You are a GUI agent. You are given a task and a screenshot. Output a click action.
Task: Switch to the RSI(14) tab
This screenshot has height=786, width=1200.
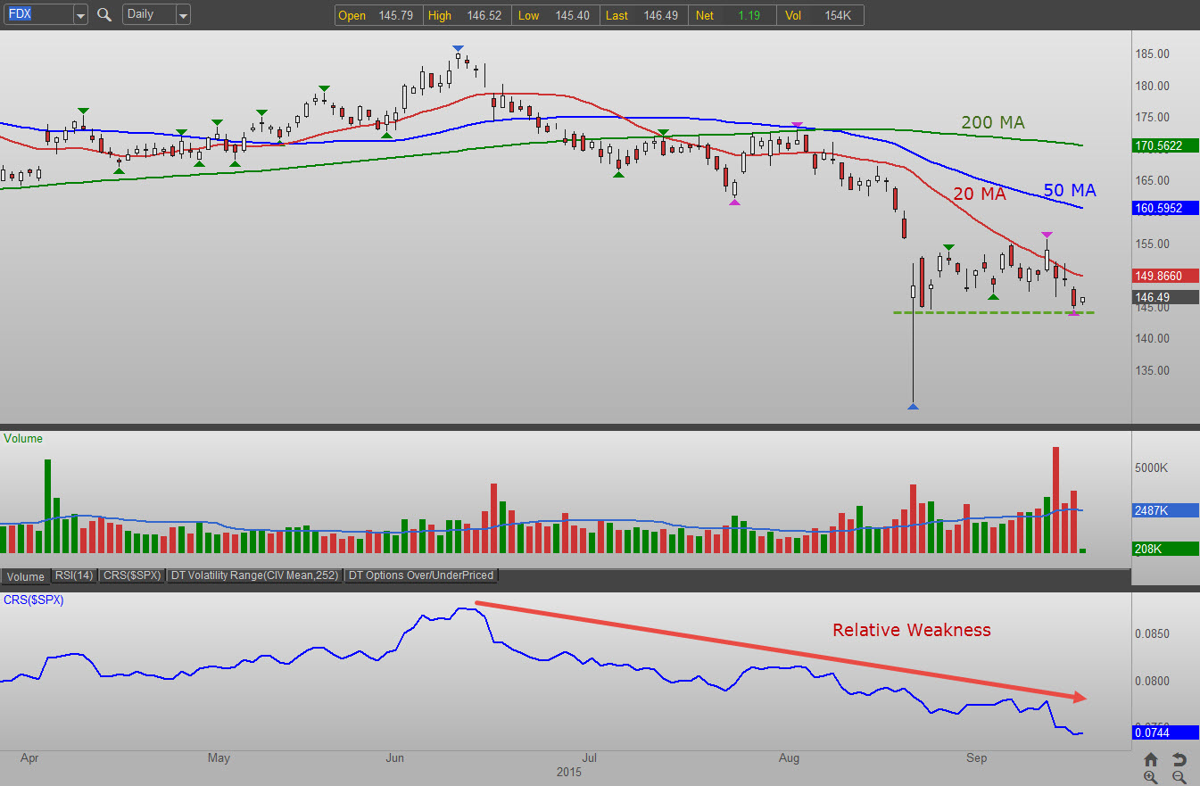[73, 575]
